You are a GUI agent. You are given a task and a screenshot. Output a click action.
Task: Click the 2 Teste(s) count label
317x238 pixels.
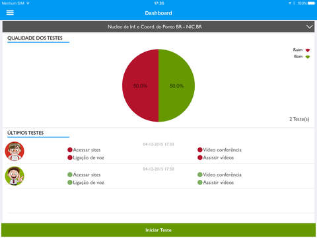click(x=299, y=119)
